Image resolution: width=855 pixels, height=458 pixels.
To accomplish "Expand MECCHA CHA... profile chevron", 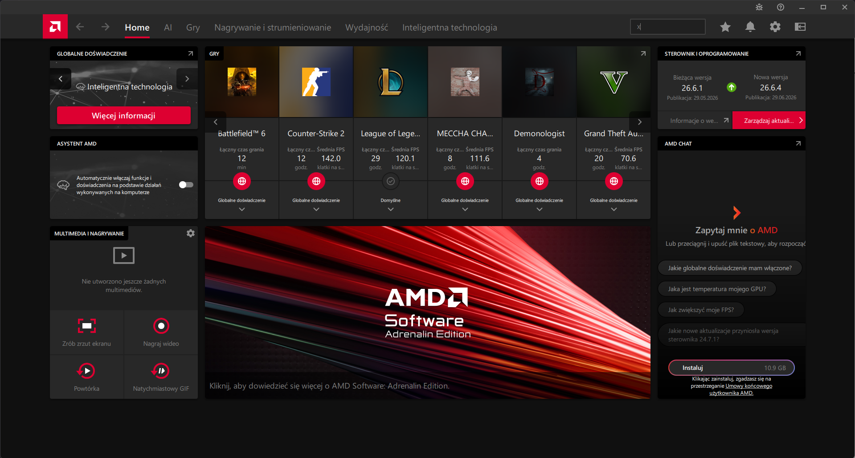I will pyautogui.click(x=465, y=209).
